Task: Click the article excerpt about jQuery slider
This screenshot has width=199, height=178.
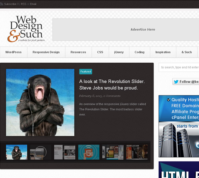Action: point(112,109)
